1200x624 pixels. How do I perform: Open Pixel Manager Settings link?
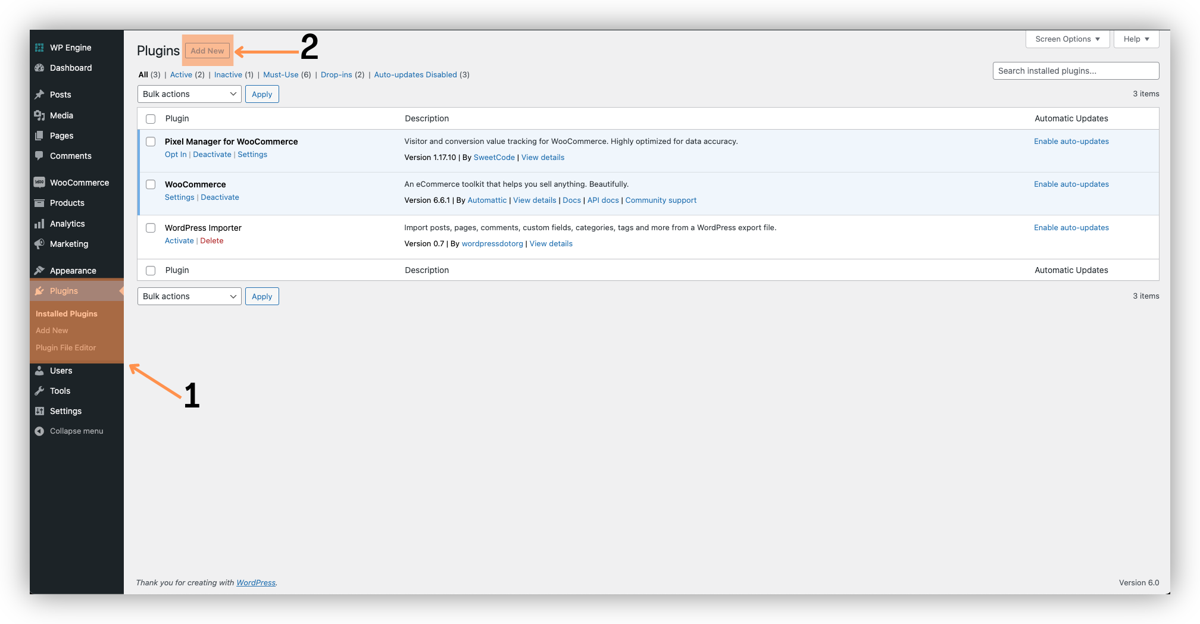tap(252, 154)
